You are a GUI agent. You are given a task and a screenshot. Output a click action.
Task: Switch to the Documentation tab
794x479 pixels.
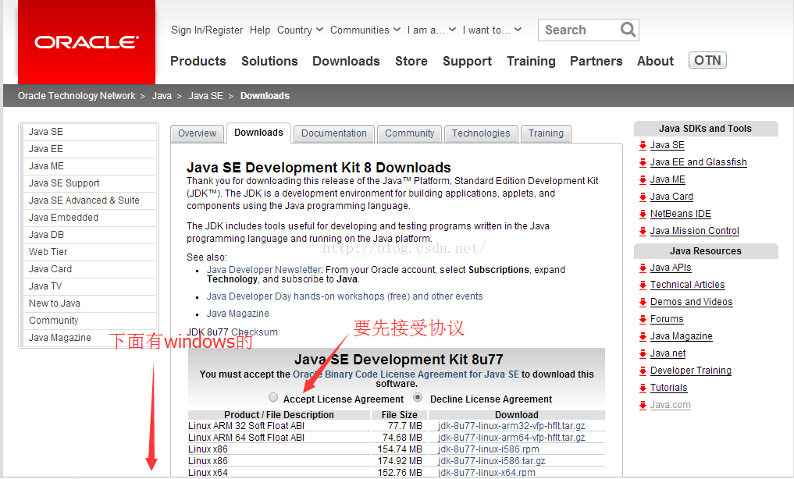[333, 133]
